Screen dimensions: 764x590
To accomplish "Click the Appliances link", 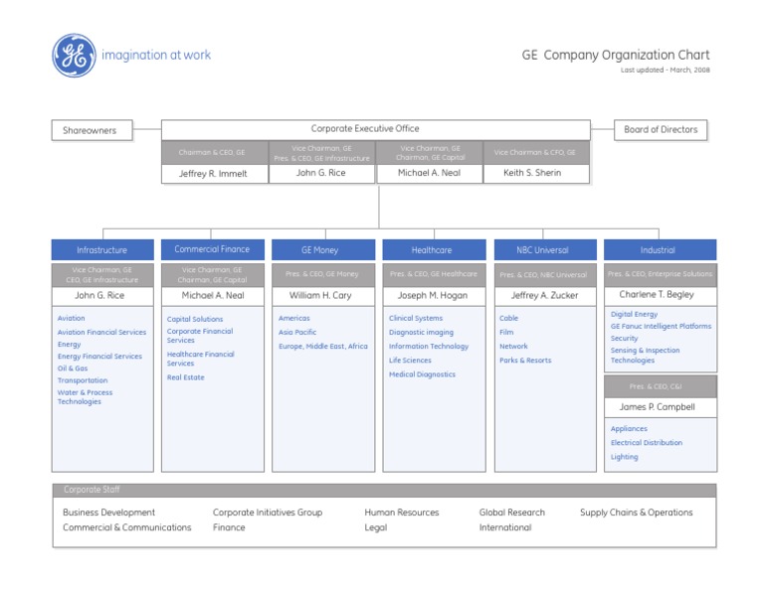I will [629, 429].
